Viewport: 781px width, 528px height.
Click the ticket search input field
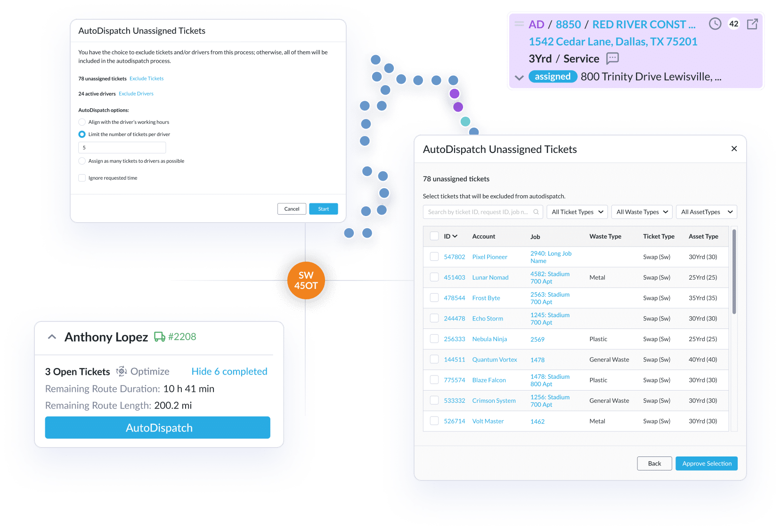tap(483, 212)
